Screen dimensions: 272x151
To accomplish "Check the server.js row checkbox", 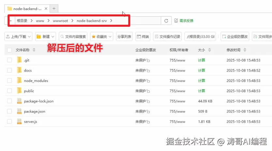I will tap(9, 121).
